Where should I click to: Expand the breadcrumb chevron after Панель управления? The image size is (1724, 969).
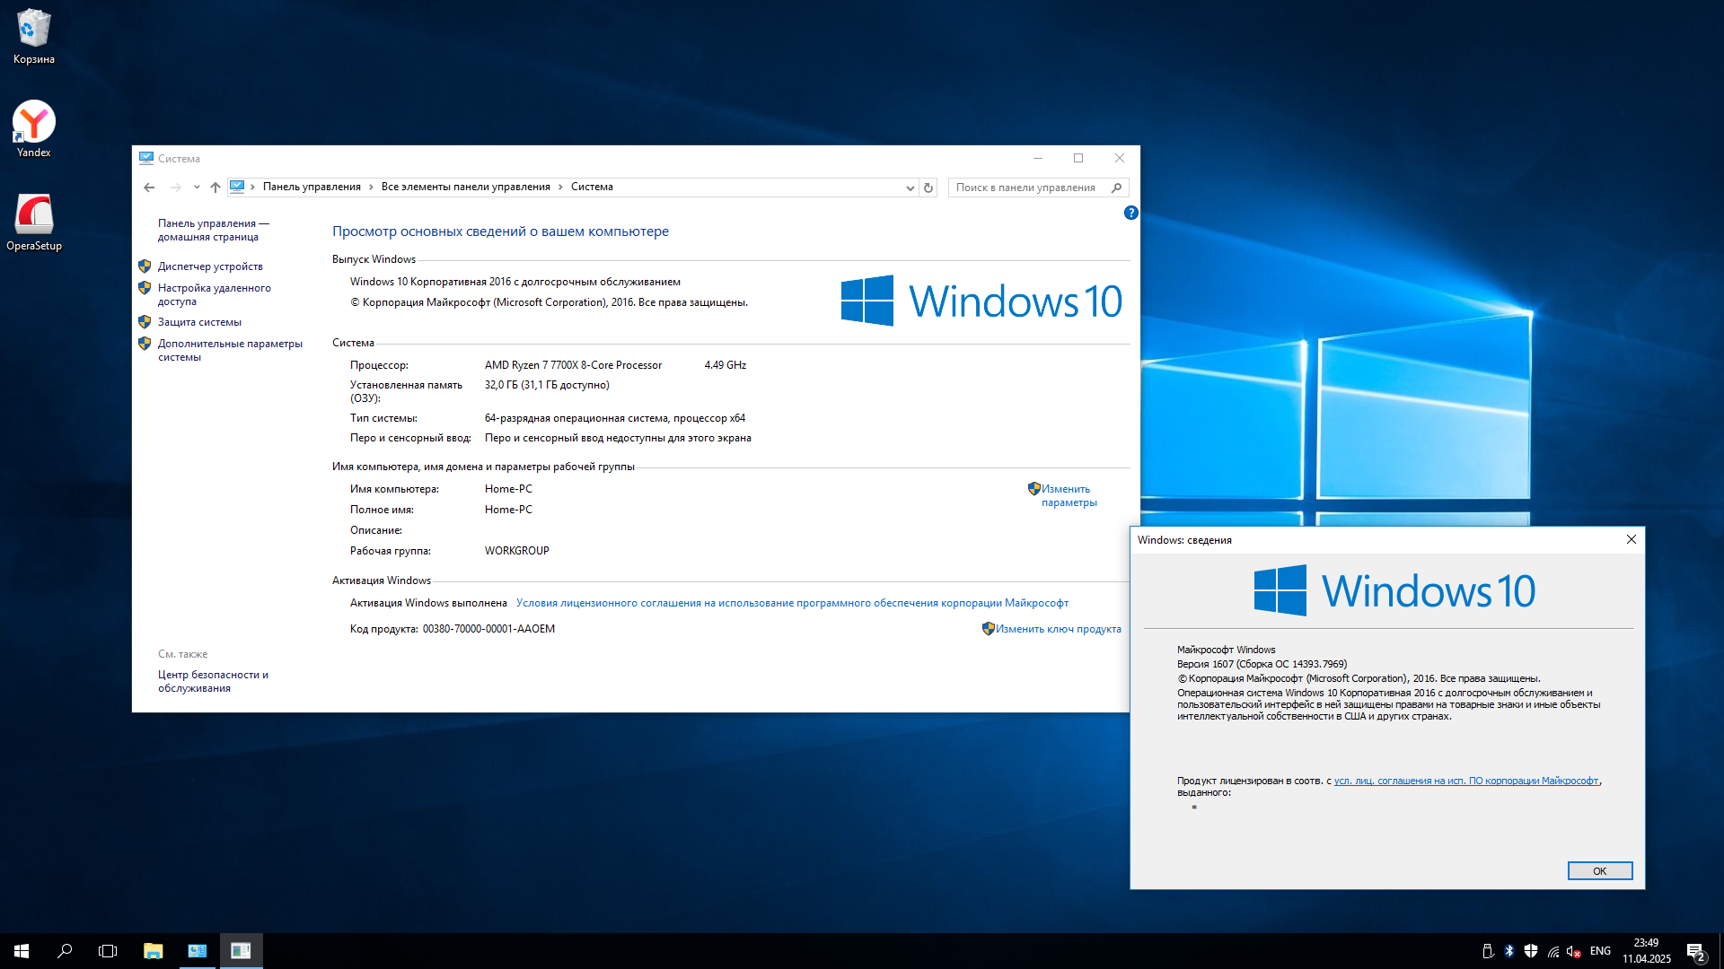pos(371,188)
